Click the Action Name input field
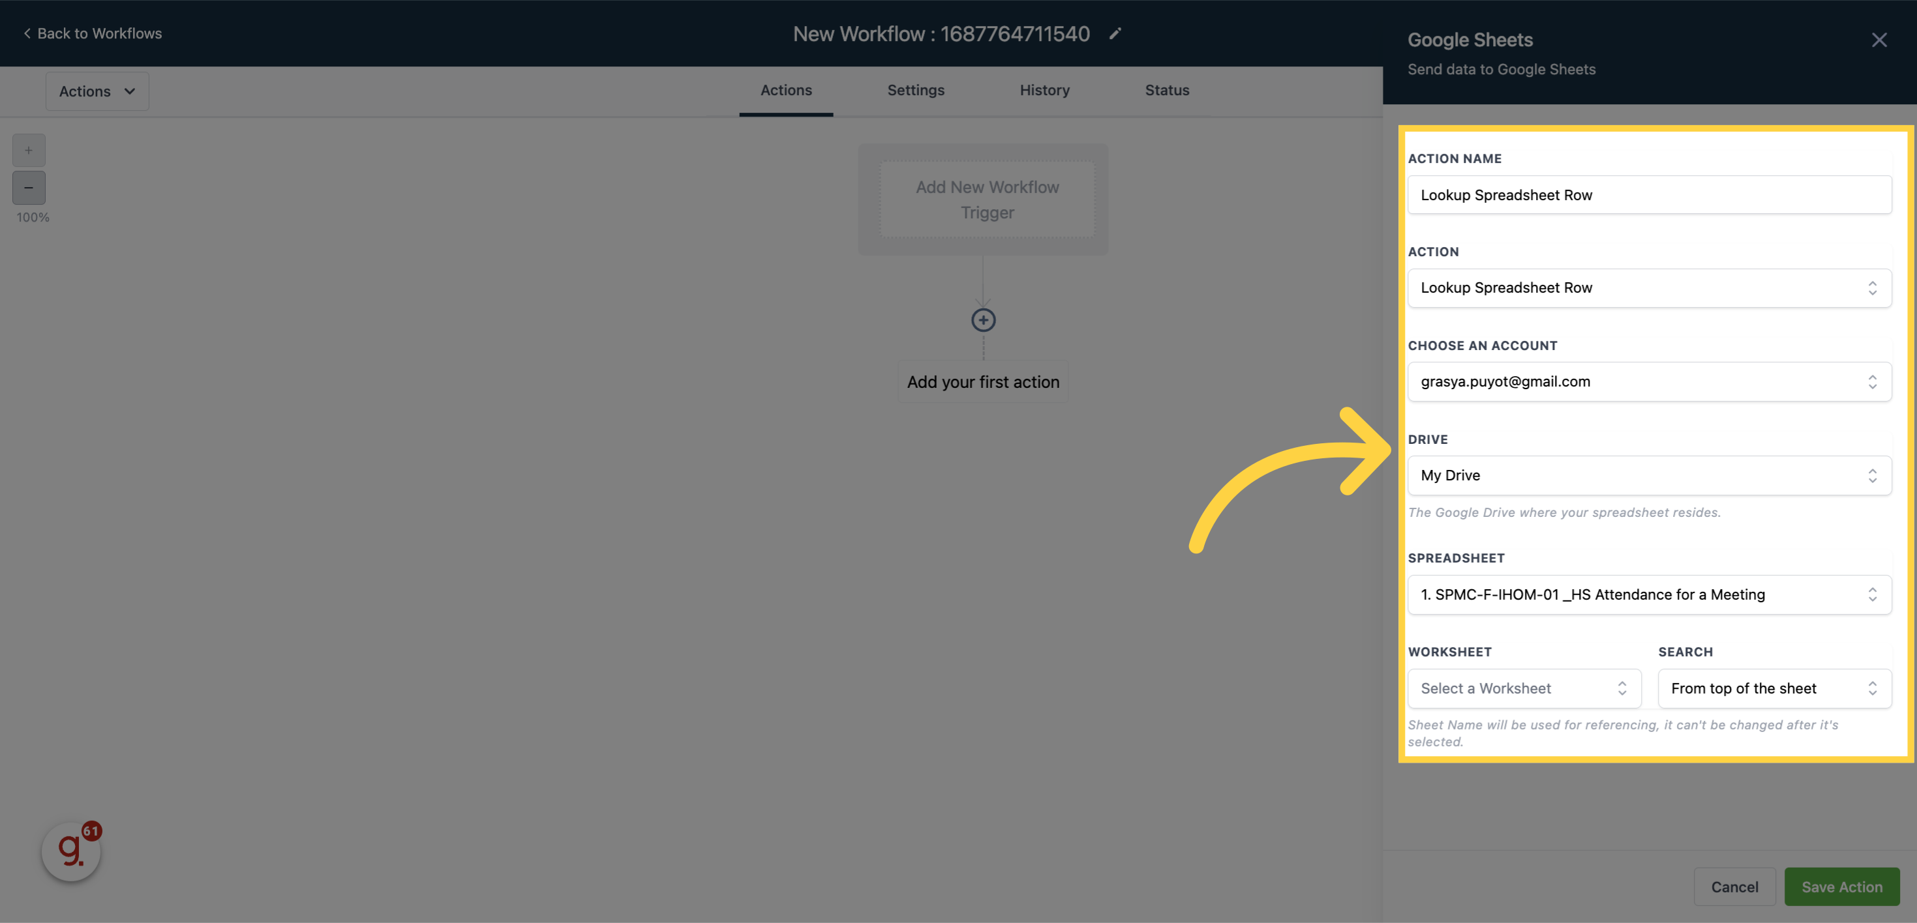 point(1650,194)
